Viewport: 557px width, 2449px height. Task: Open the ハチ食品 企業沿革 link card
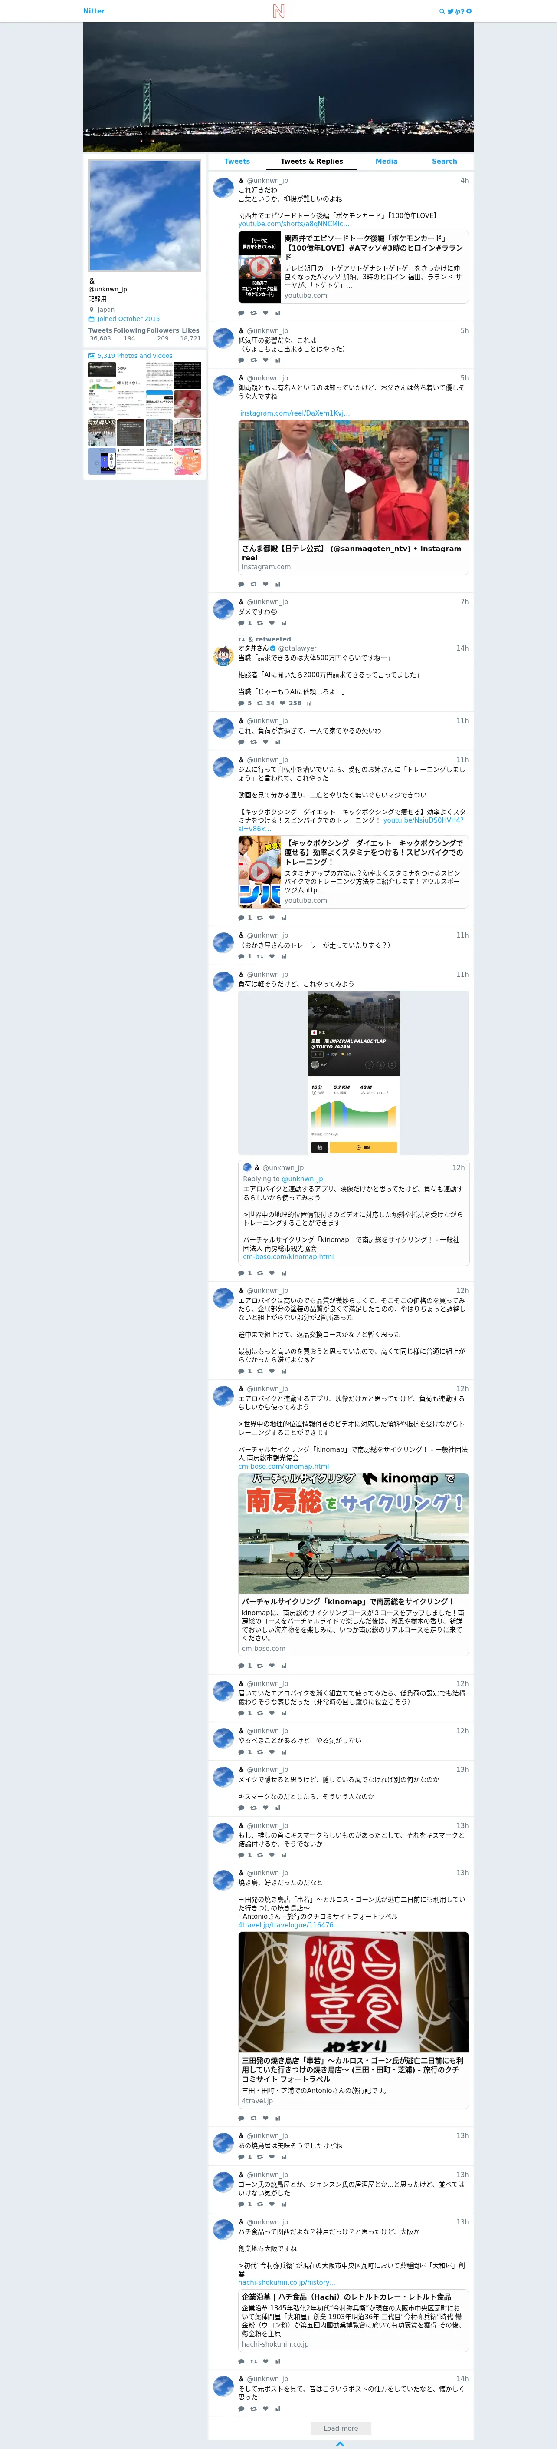353,2320
